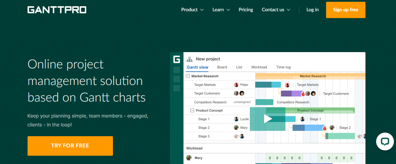Click the G logo in app sidebar

(176, 59)
